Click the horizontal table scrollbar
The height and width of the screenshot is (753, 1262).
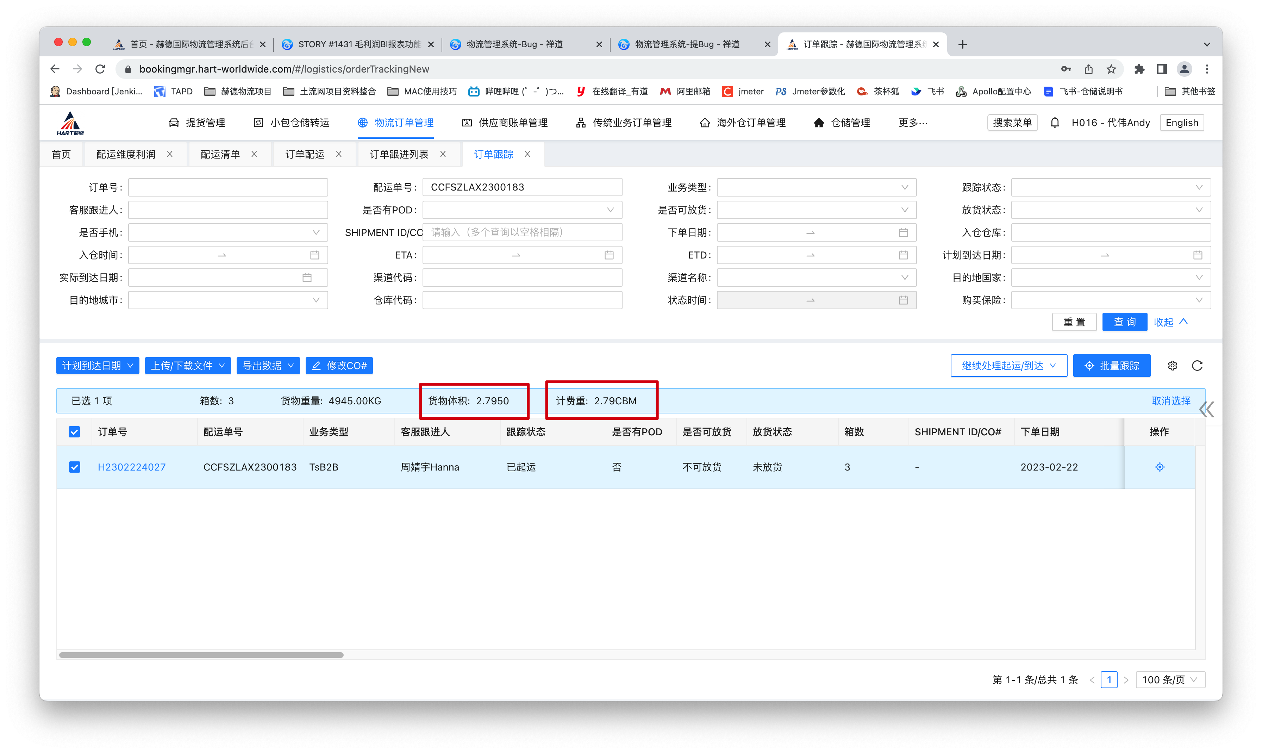201,655
